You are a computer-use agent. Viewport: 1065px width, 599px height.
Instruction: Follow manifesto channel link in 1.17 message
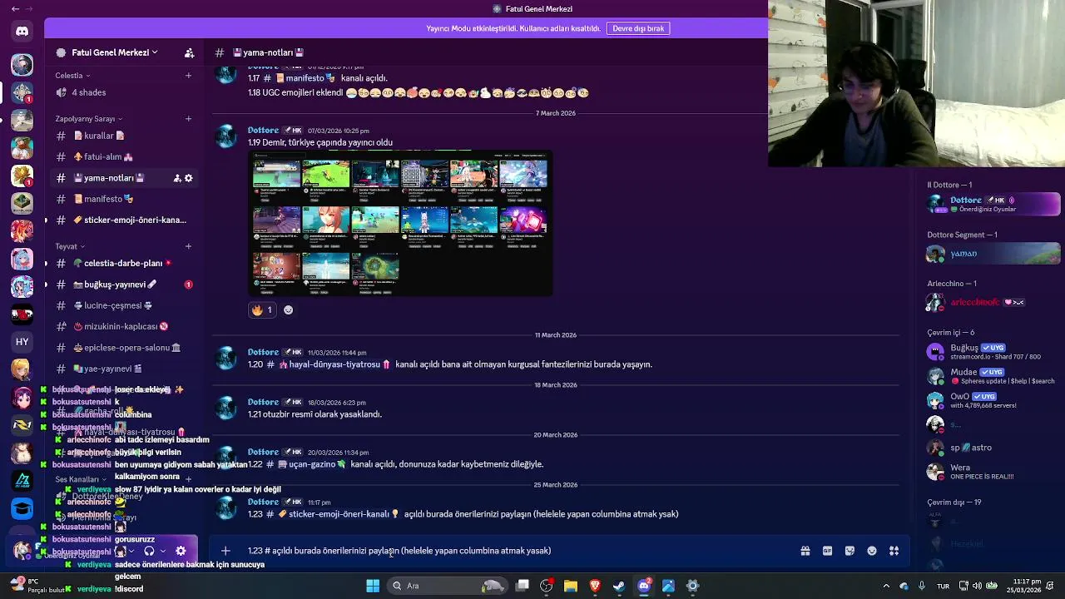tap(300, 78)
